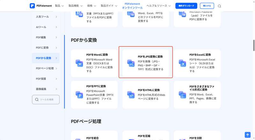Open the PDFelement オンラインツール tab
This screenshot has width=255, height=140.
click(x=132, y=6)
